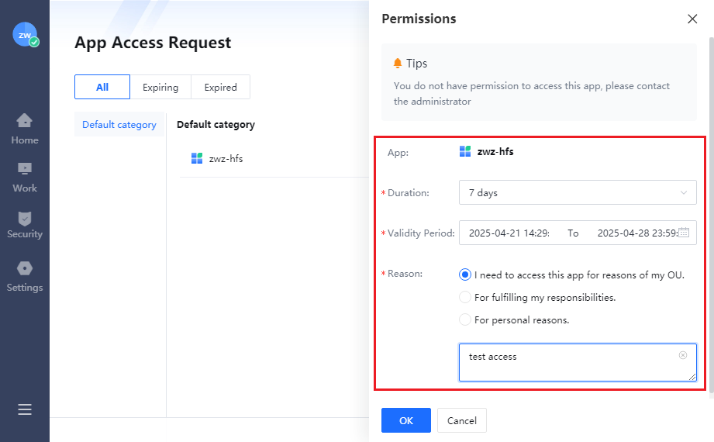
Task: Click the validity end date field
Action: 637,233
